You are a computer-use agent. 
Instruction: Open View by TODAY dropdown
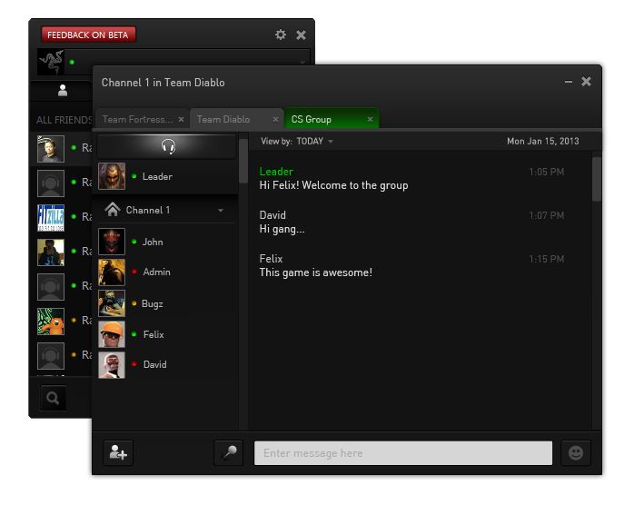pyautogui.click(x=314, y=142)
